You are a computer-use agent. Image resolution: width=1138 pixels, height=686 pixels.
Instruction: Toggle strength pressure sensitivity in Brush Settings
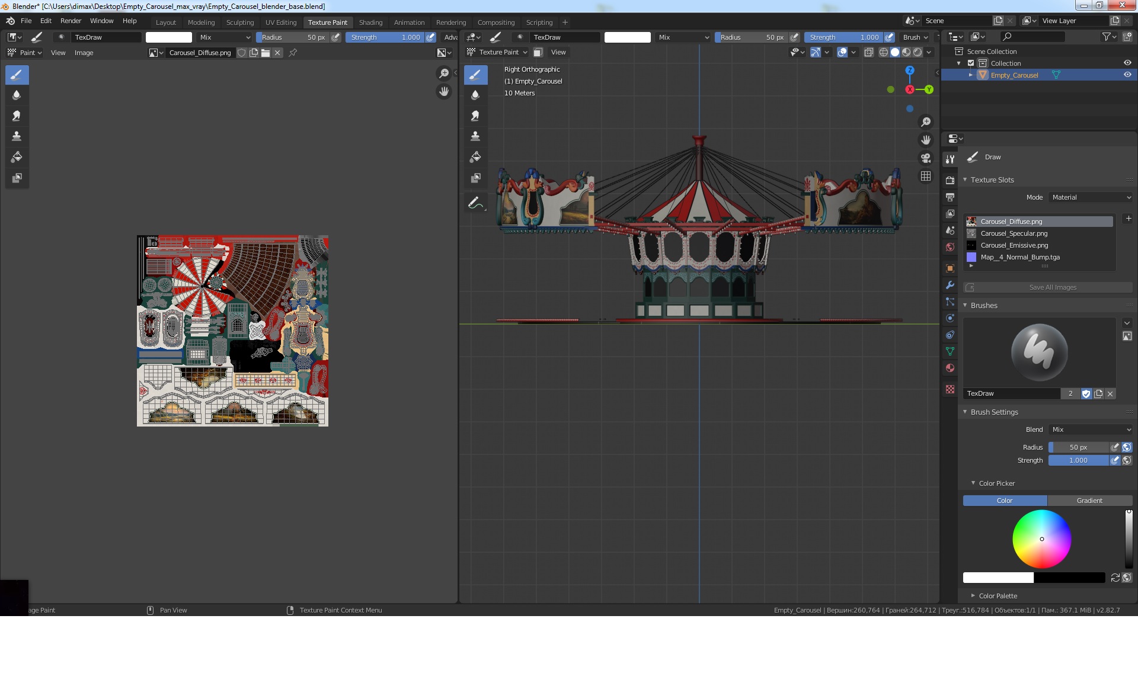point(1115,460)
